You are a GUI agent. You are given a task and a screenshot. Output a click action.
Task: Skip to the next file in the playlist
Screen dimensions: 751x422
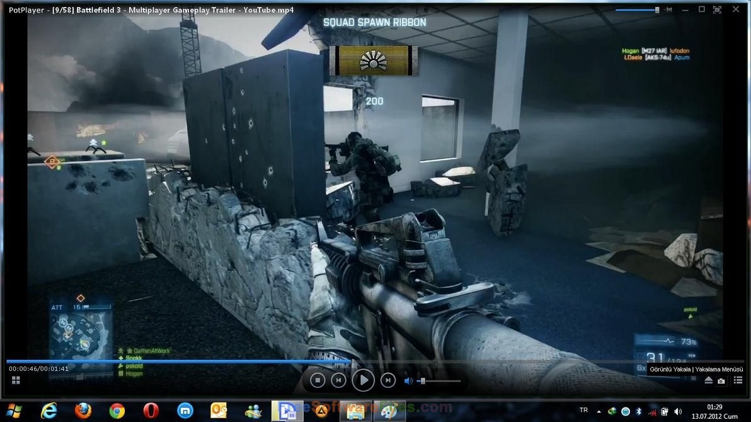(x=388, y=380)
